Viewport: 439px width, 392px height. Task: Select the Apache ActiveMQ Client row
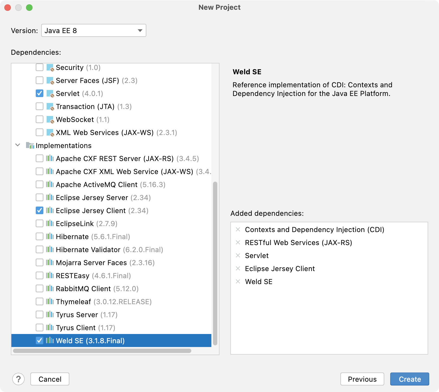pyautogui.click(x=111, y=185)
